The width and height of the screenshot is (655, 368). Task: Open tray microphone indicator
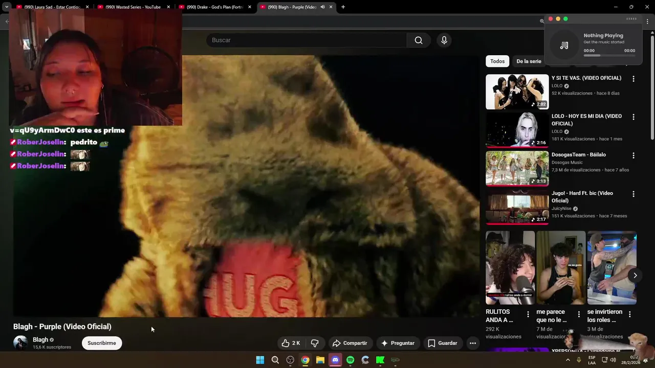click(x=579, y=360)
